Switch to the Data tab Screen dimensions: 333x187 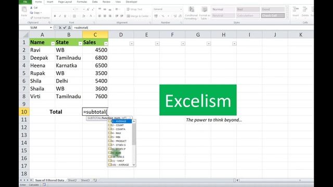(x=95, y=2)
